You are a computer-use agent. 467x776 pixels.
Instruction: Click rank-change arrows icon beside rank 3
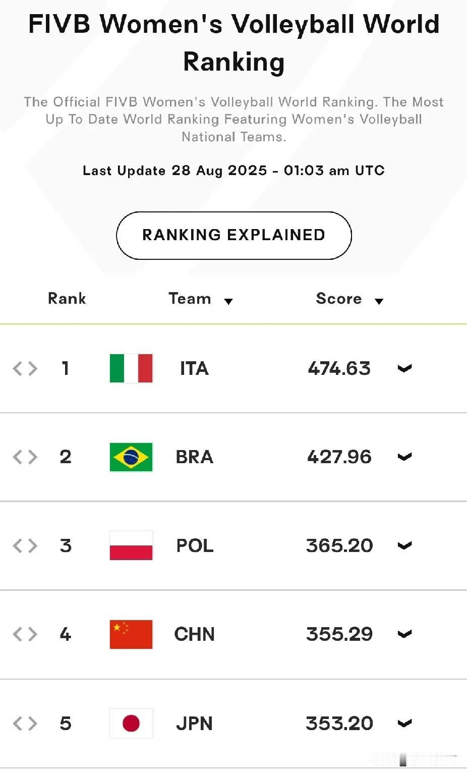click(x=25, y=545)
